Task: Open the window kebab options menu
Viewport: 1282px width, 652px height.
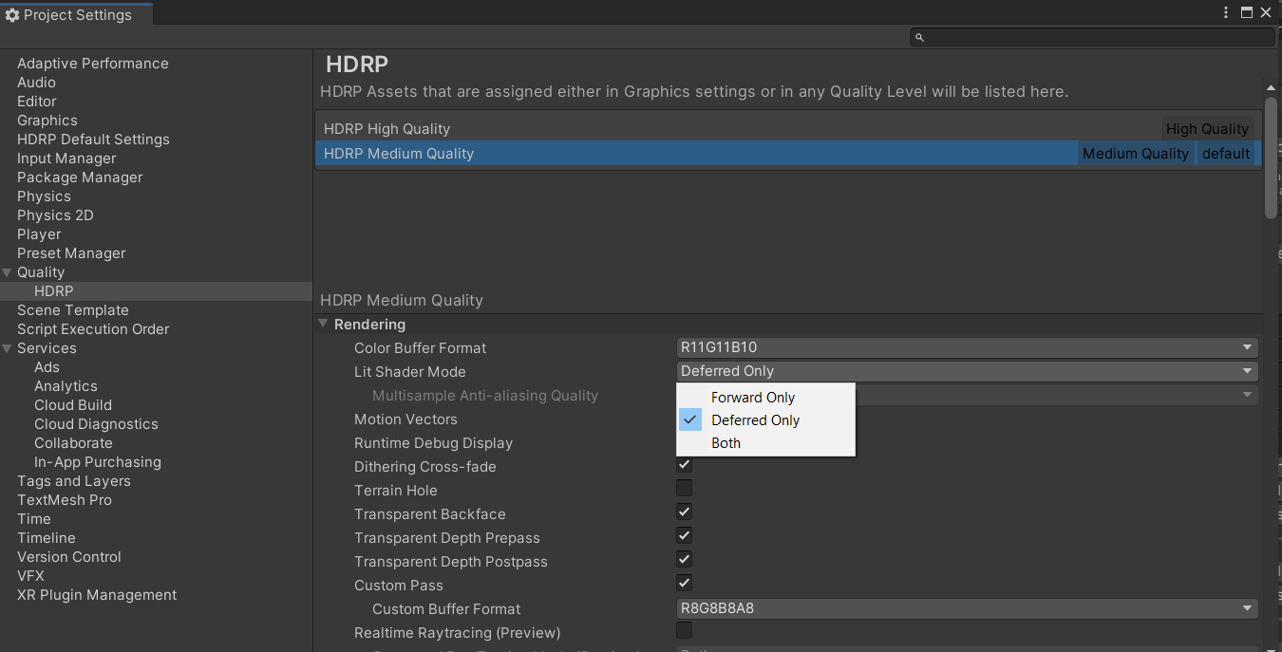Action: coord(1226,12)
